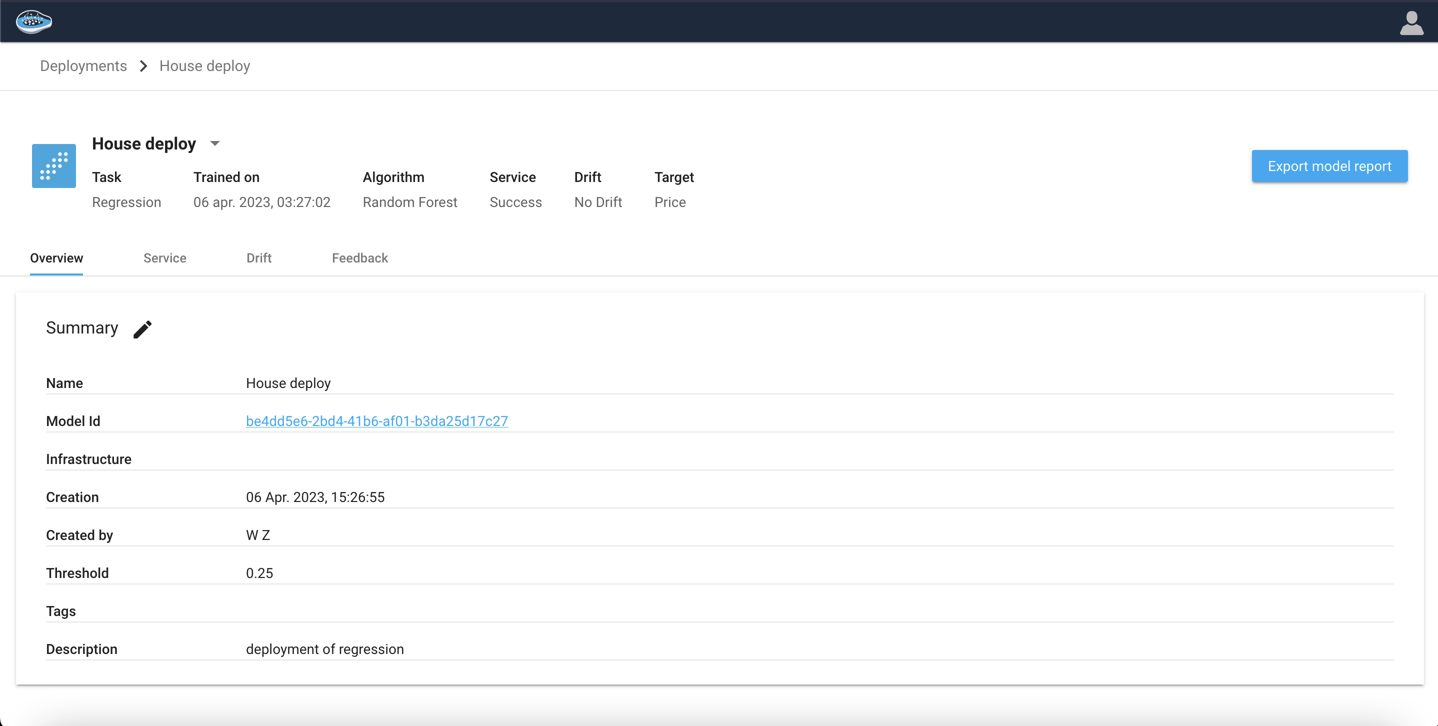The image size is (1438, 726).
Task: Go to Deployments in breadcrumb
Action: tap(83, 66)
